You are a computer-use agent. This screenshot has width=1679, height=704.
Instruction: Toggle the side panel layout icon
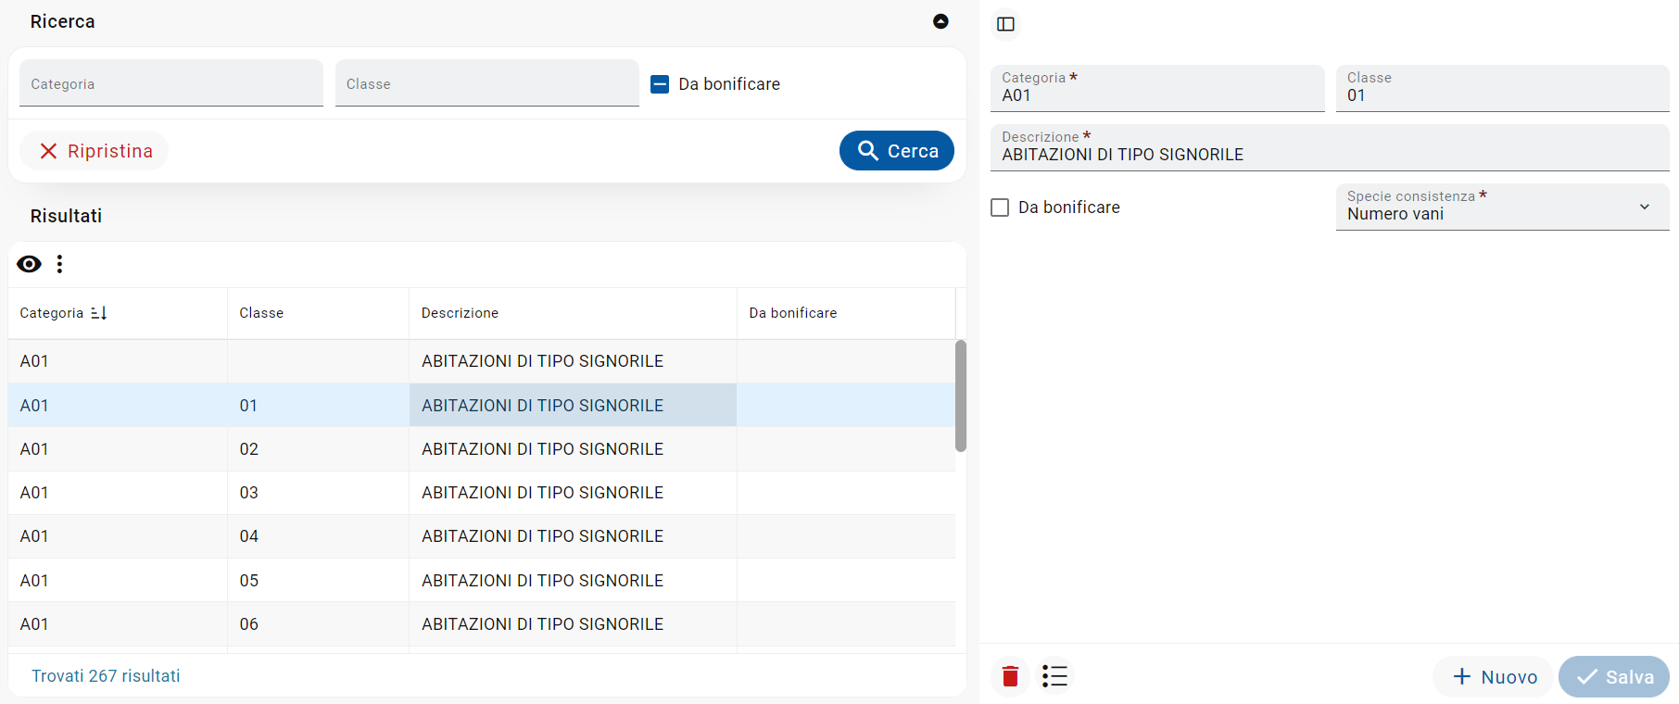click(x=1005, y=24)
